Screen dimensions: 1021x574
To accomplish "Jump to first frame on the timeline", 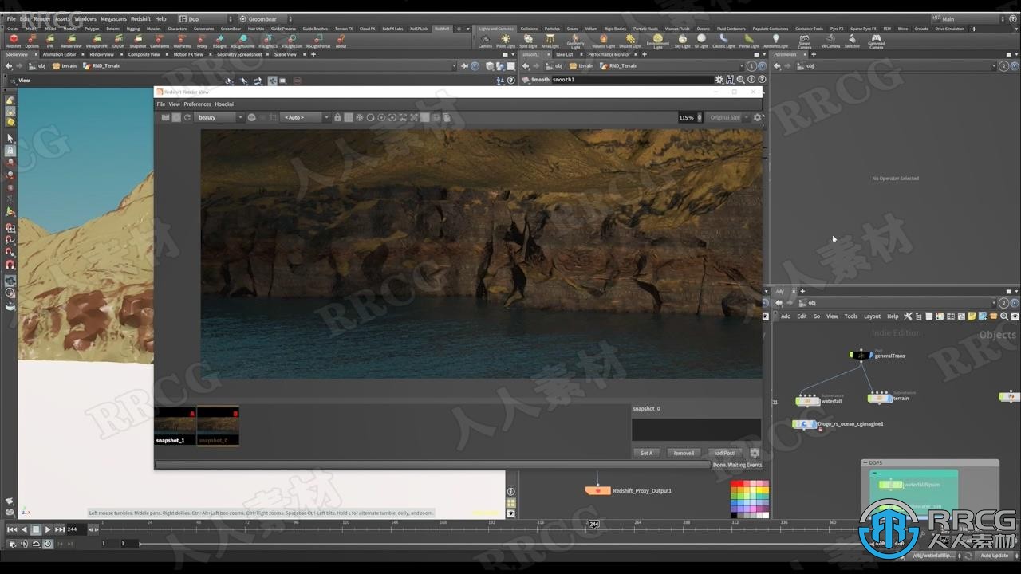I will tap(12, 529).
